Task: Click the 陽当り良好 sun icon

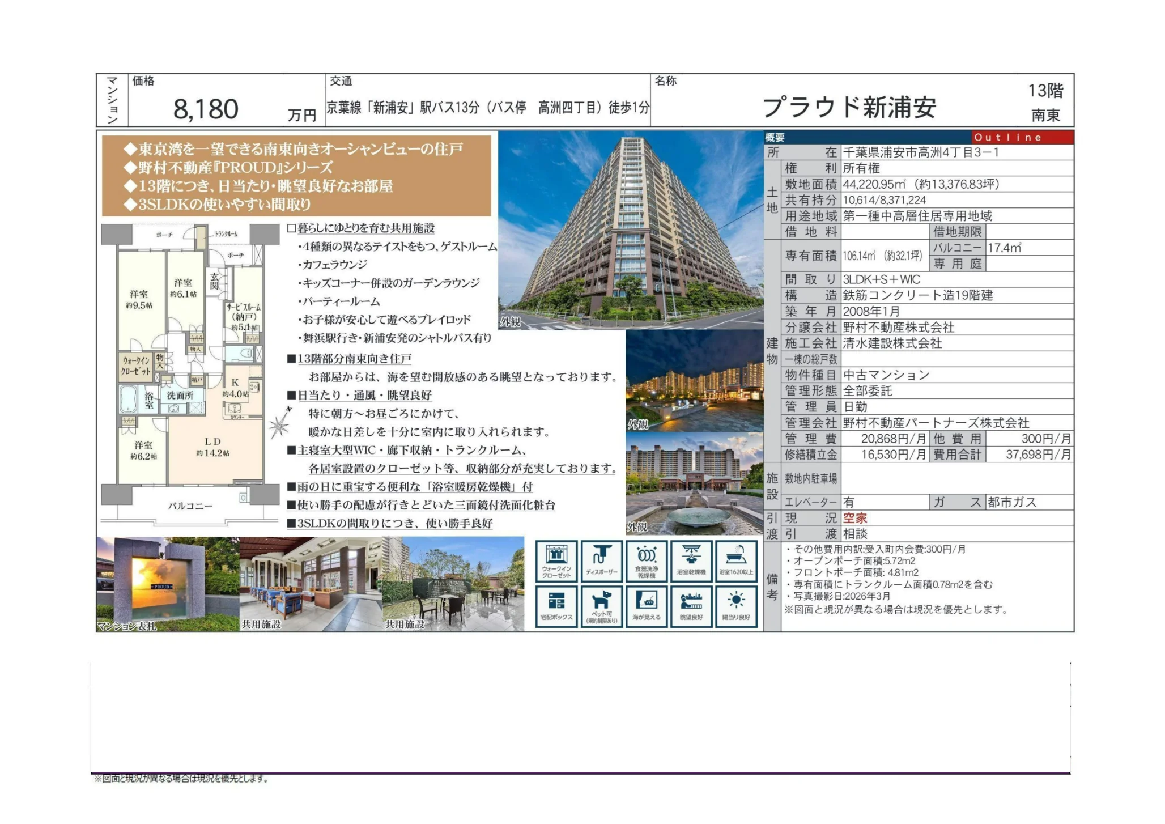Action: 737,606
